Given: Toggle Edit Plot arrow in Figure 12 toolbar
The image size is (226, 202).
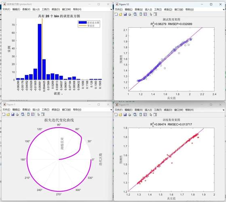Looking at the screenshot, I should 151,14.
